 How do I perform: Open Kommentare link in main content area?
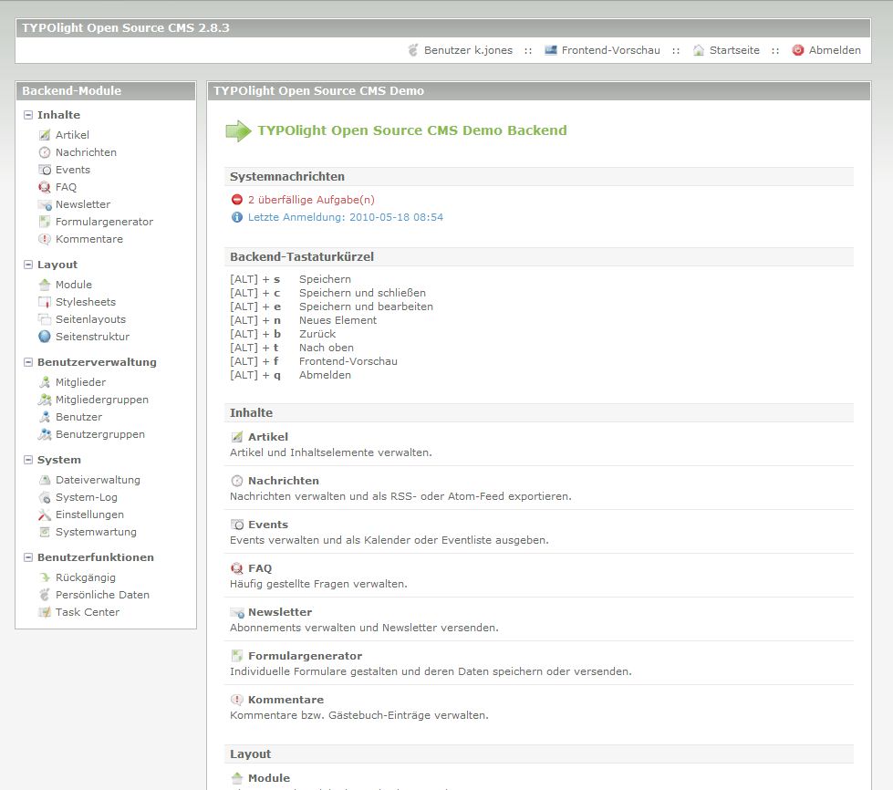286,700
